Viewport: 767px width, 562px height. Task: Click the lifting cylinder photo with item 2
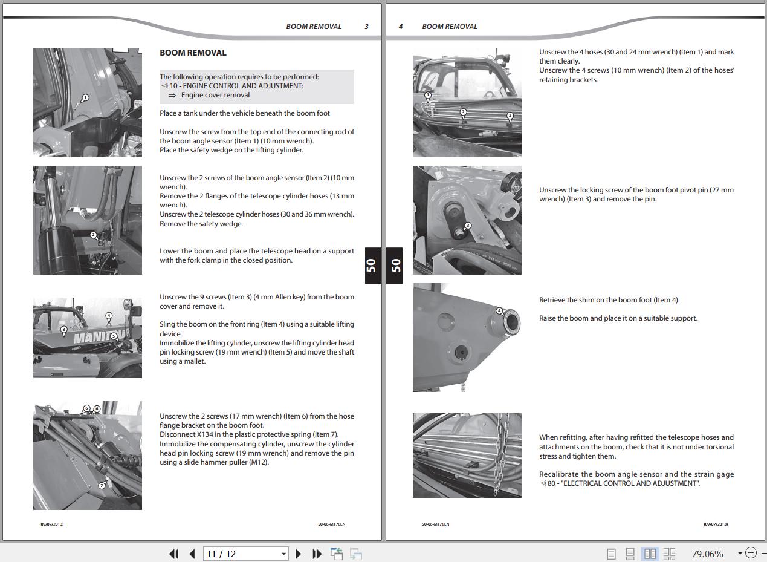(88, 220)
